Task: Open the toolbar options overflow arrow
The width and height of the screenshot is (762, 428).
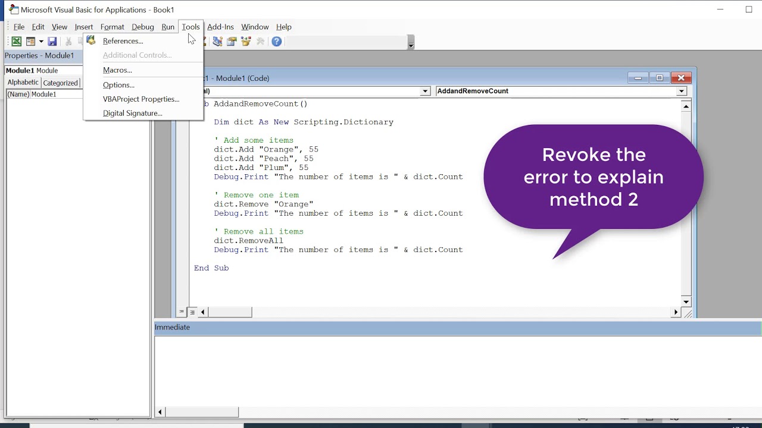Action: coord(411,43)
